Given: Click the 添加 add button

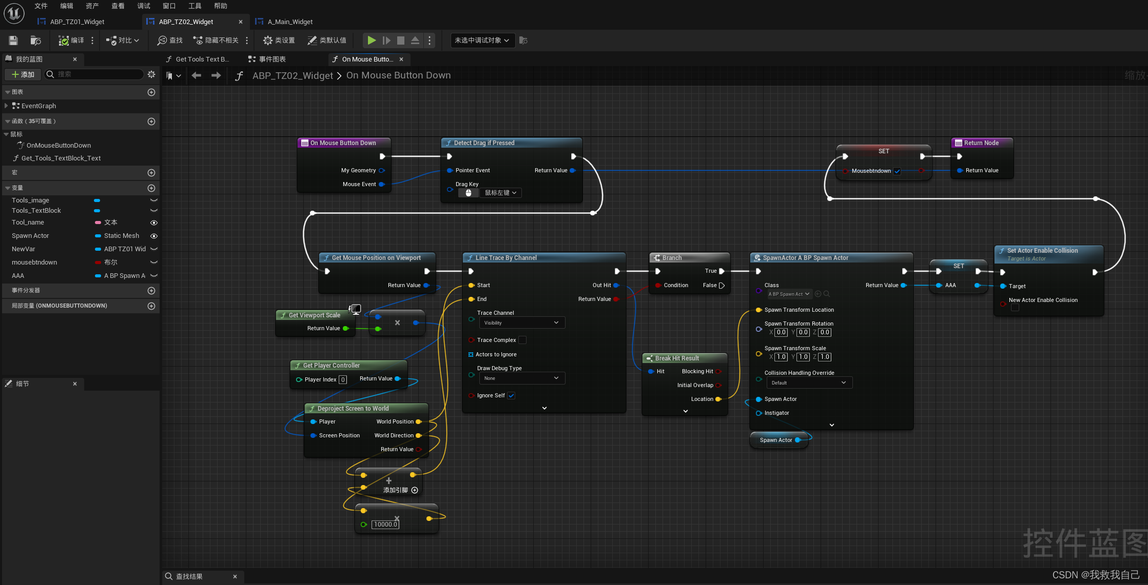Looking at the screenshot, I should pos(23,74).
